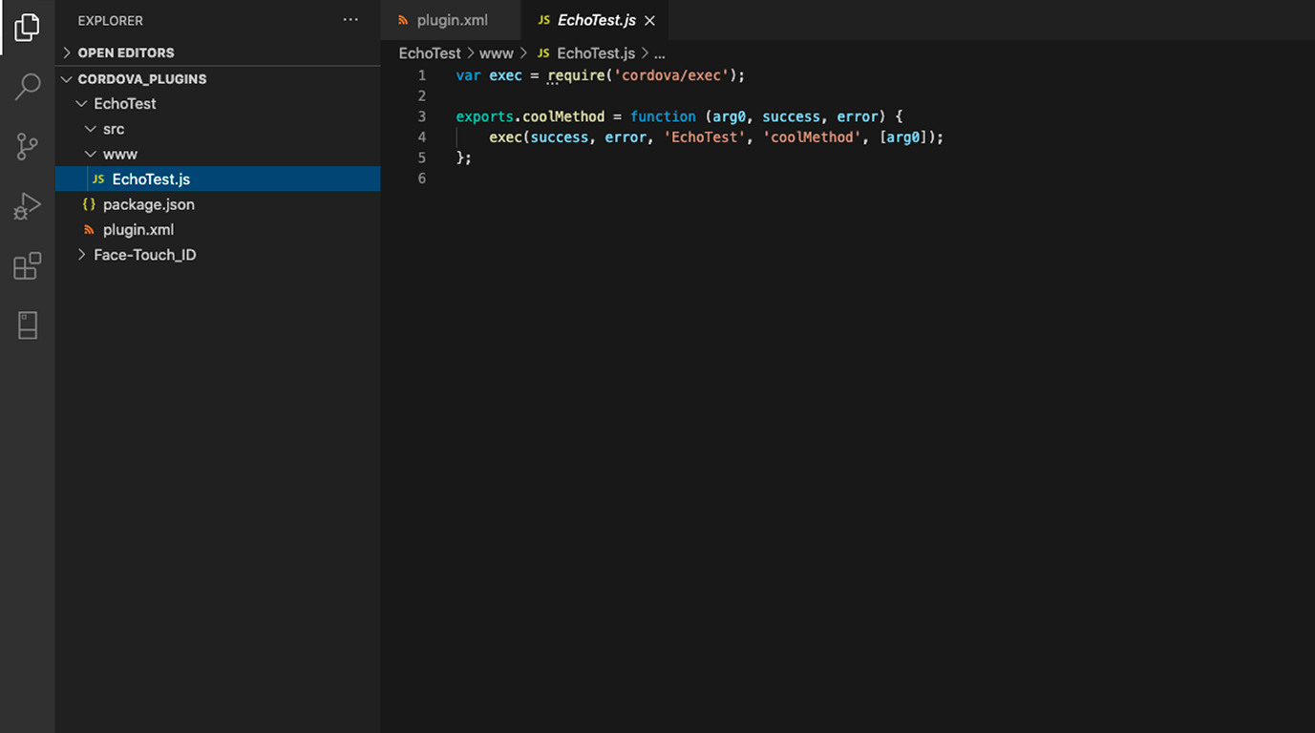Viewport: 1315px width, 733px height.
Task: Click line number 1 in gutter
Action: tap(422, 75)
